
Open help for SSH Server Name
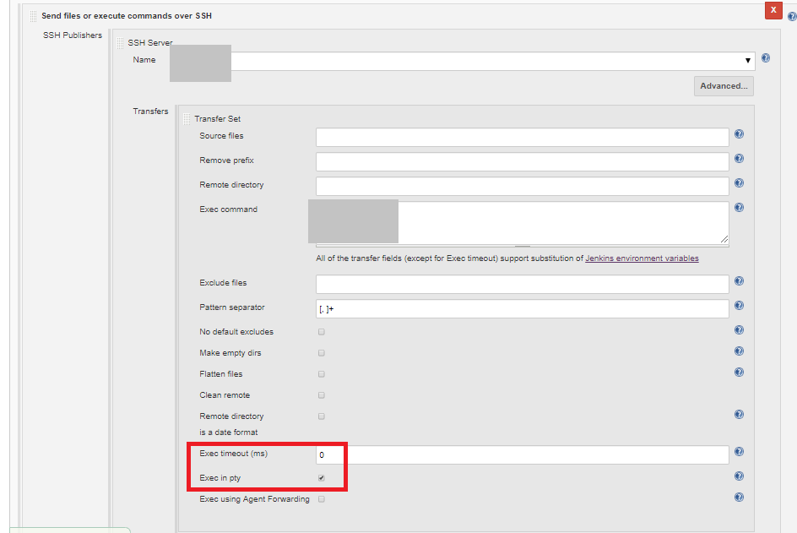[766, 58]
